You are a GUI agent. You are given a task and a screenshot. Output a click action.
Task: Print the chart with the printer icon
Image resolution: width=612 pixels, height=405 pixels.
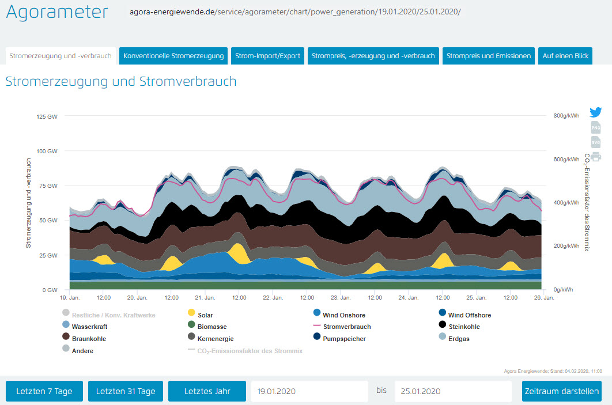(595, 156)
